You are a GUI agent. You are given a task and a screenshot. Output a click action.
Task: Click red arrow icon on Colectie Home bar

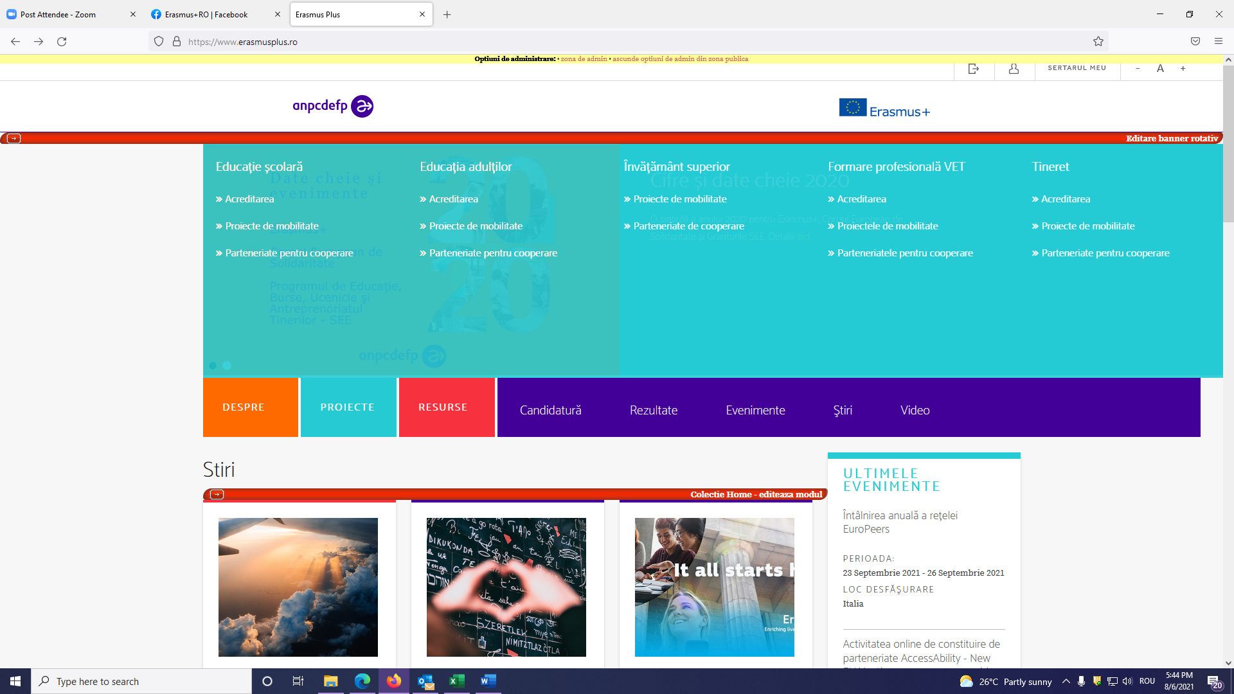(x=217, y=494)
